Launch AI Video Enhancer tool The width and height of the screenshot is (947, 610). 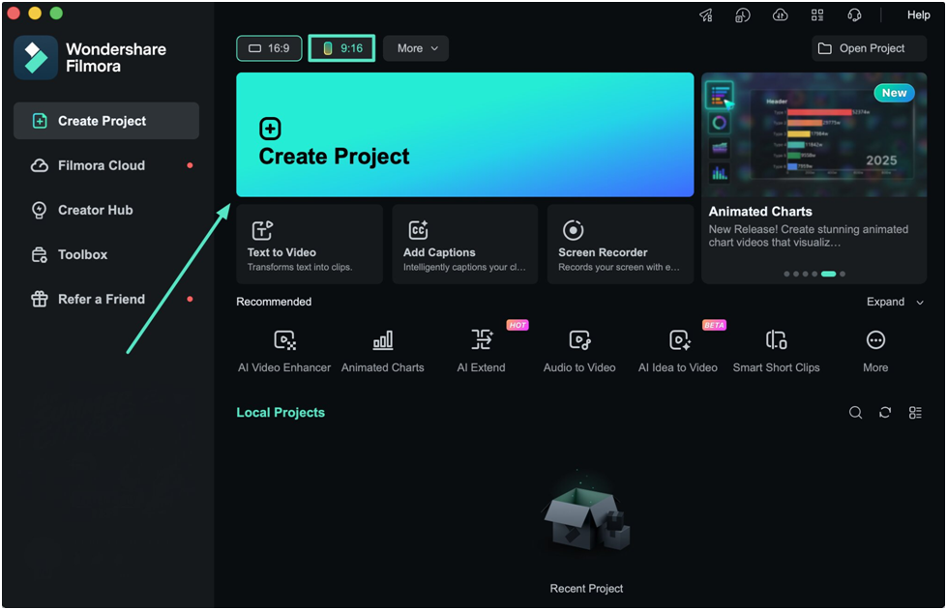point(284,351)
